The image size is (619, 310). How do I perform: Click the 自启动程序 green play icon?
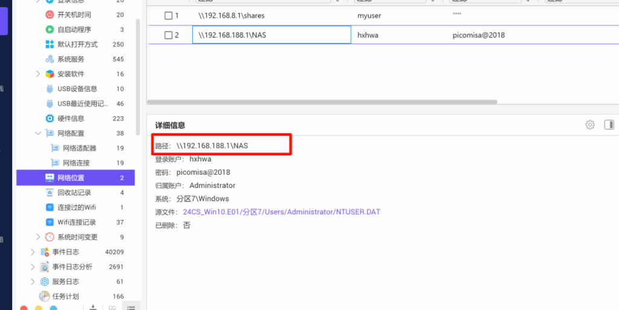pos(50,30)
